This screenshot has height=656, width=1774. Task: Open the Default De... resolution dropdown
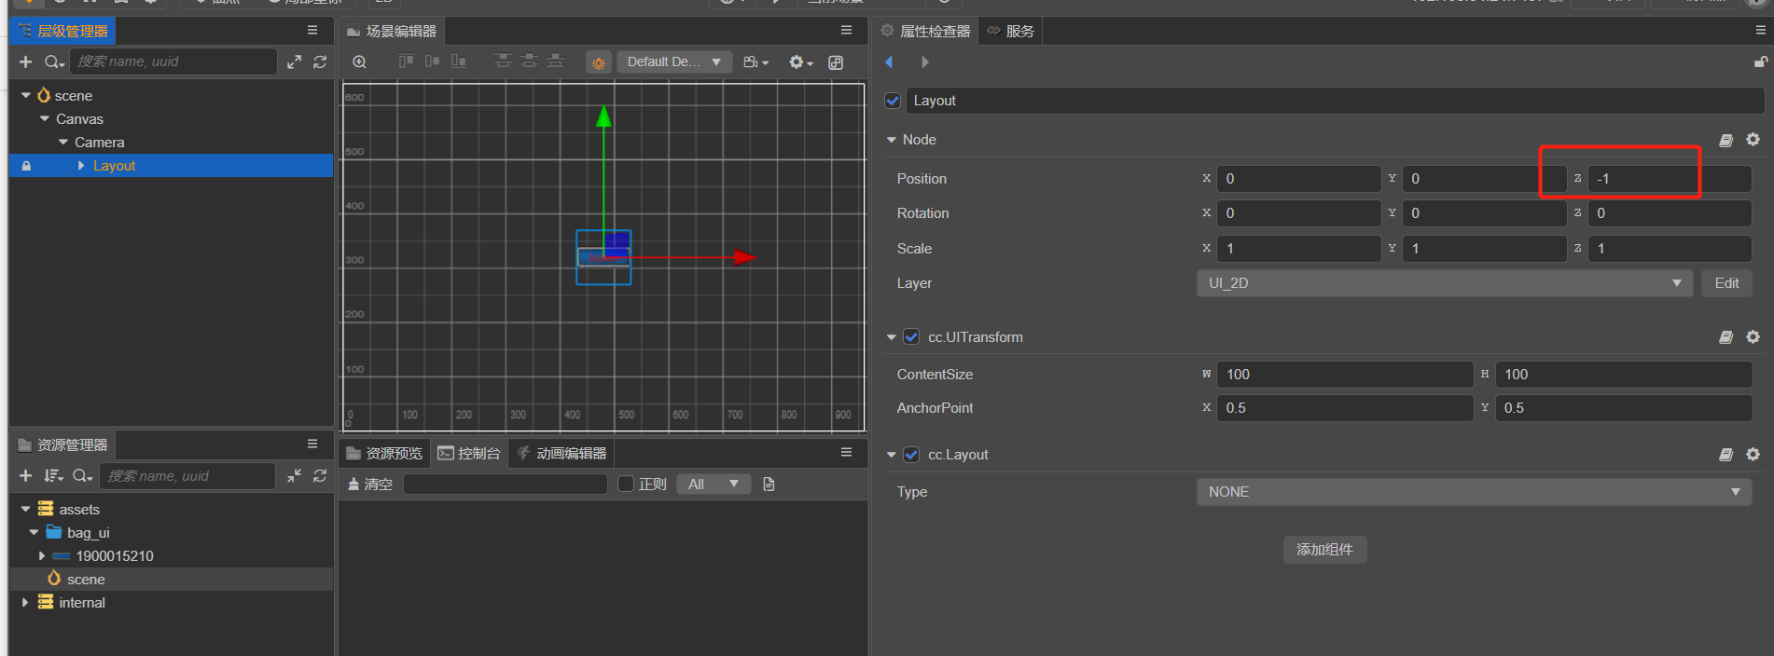pyautogui.click(x=674, y=61)
